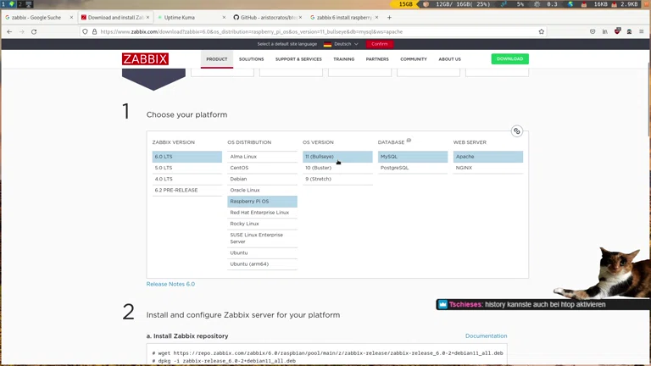This screenshot has width=651, height=366.
Task: Bookmark this page with the star icon
Action: (x=542, y=31)
